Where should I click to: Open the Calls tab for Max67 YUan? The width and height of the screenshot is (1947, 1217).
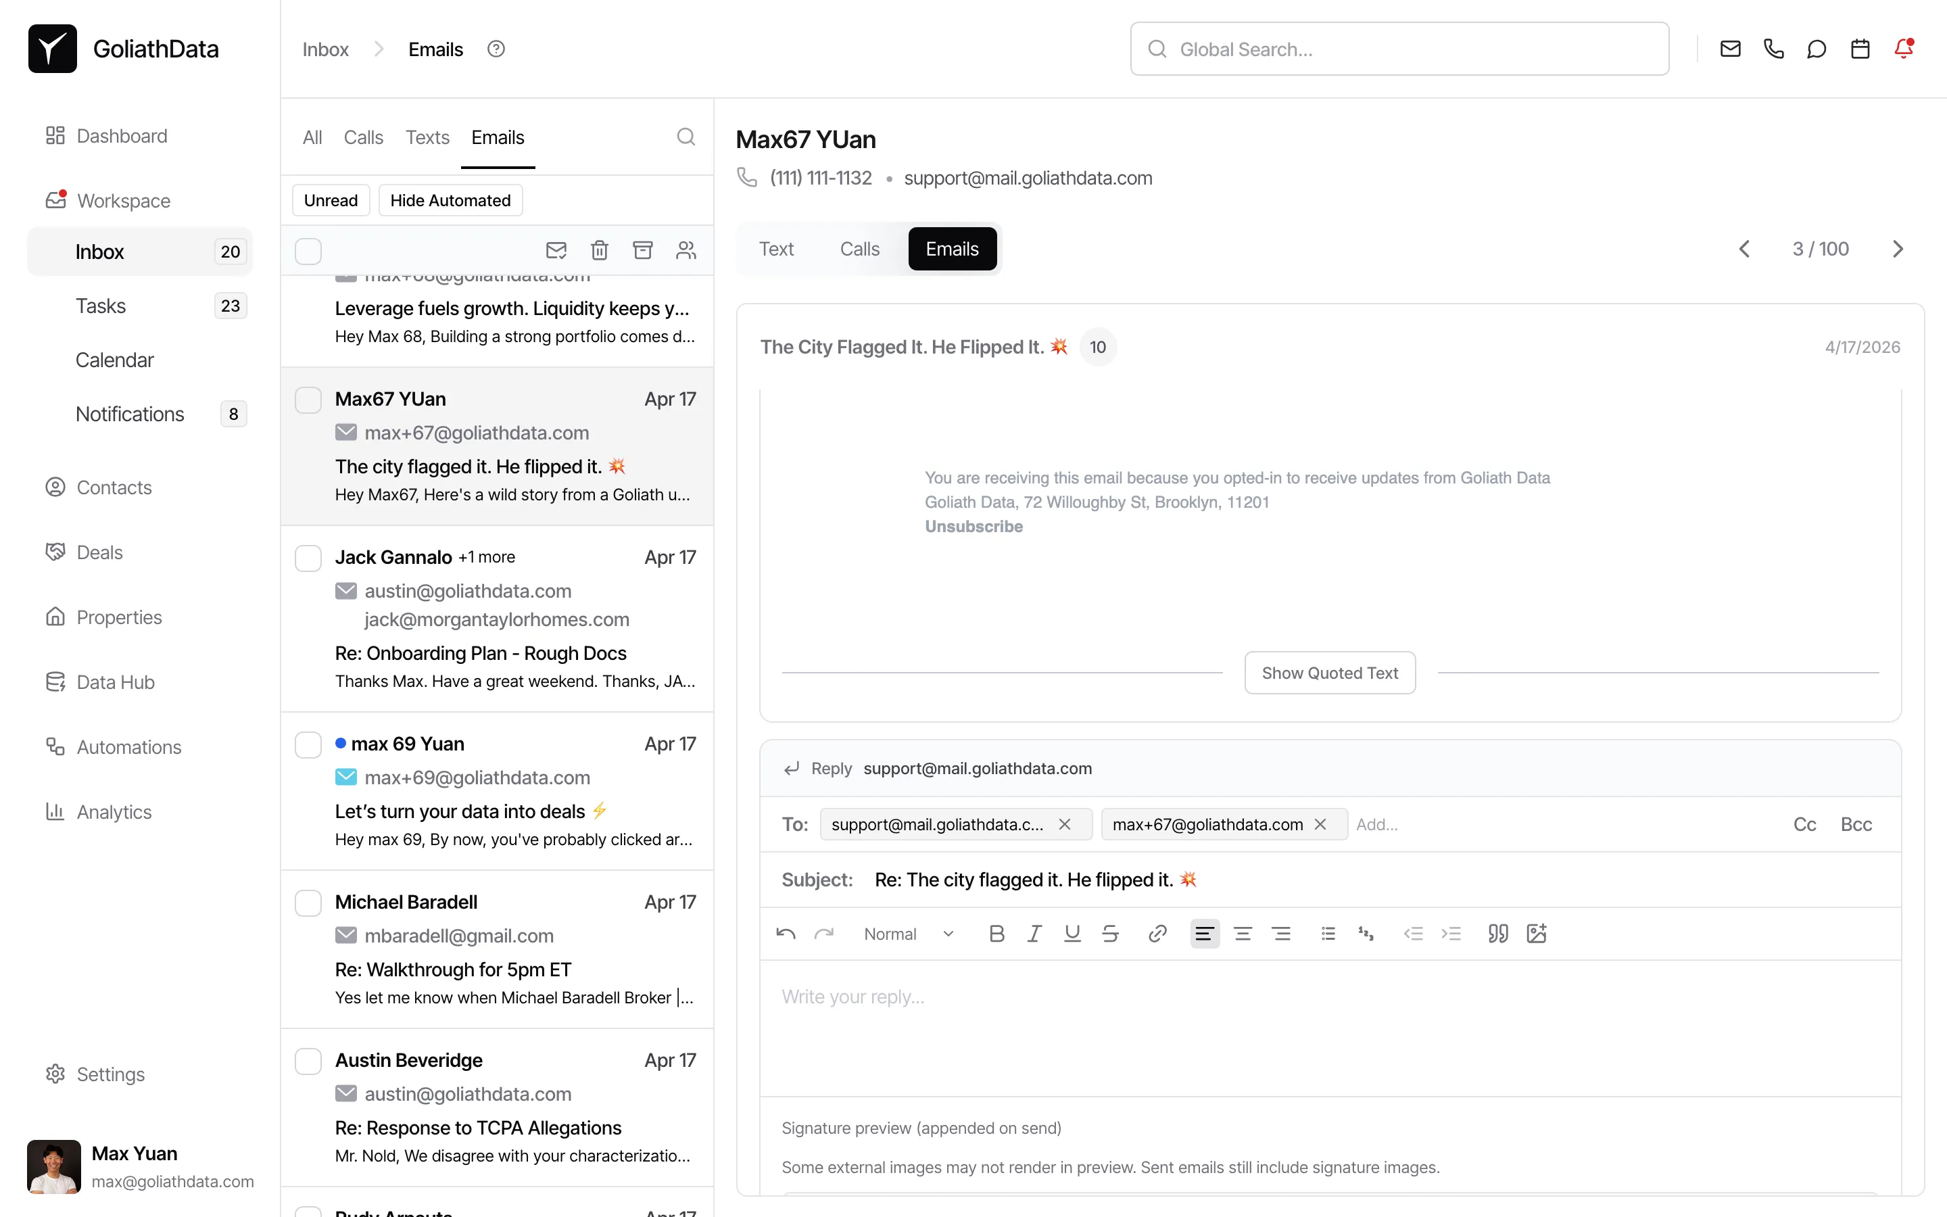pyautogui.click(x=860, y=249)
